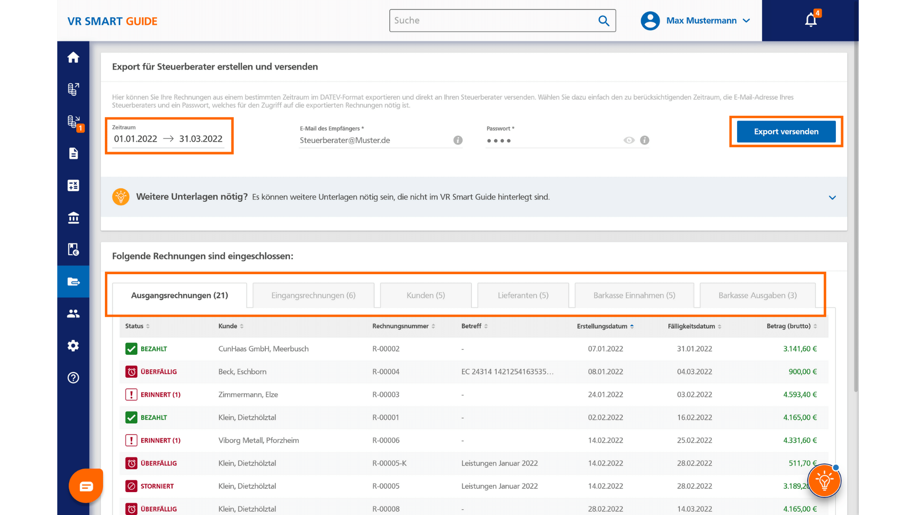Show info for recipient e-mail field
The height and width of the screenshot is (515, 916).
coord(458,140)
